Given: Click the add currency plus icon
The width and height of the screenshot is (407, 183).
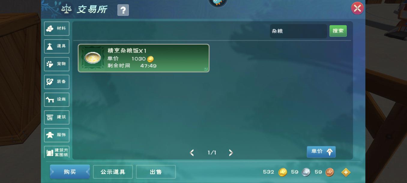Looking at the screenshot, I should (x=346, y=172).
